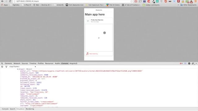Click the Main app here heading
Image resolution: width=198 pixels, height=111 pixels.
[95, 14]
